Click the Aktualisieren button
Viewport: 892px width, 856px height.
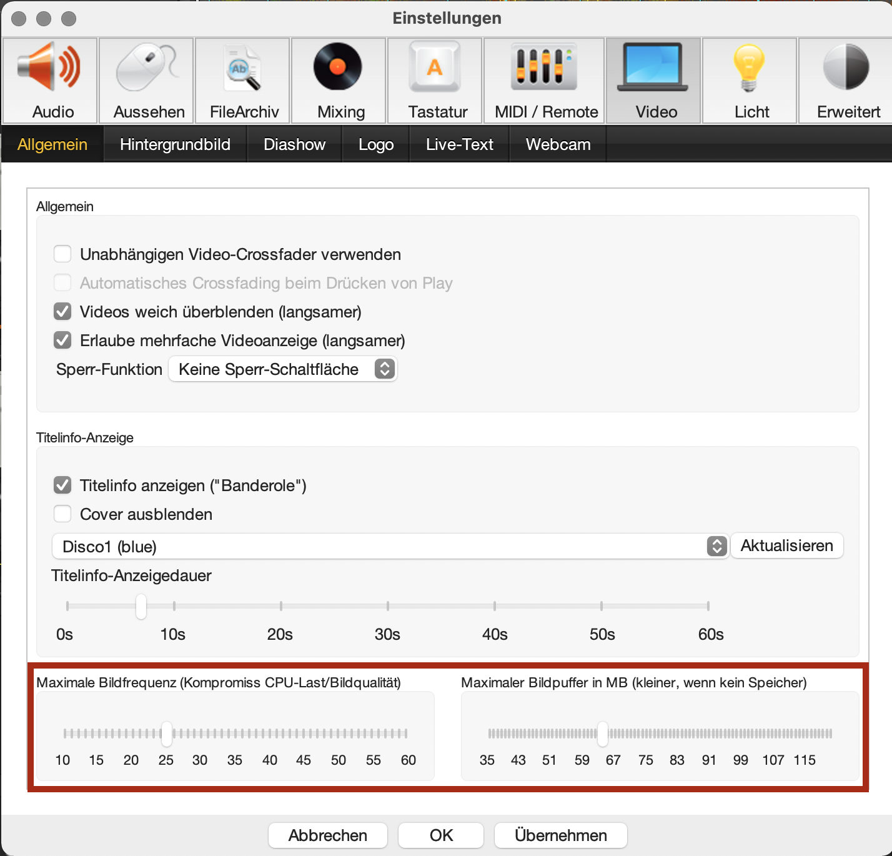pyautogui.click(x=786, y=545)
